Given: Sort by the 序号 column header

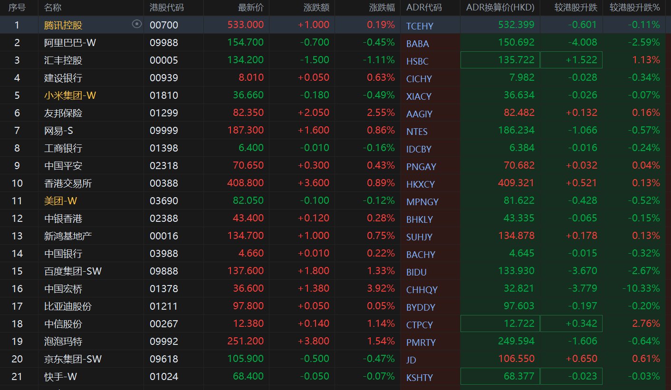Looking at the screenshot, I should point(18,8).
